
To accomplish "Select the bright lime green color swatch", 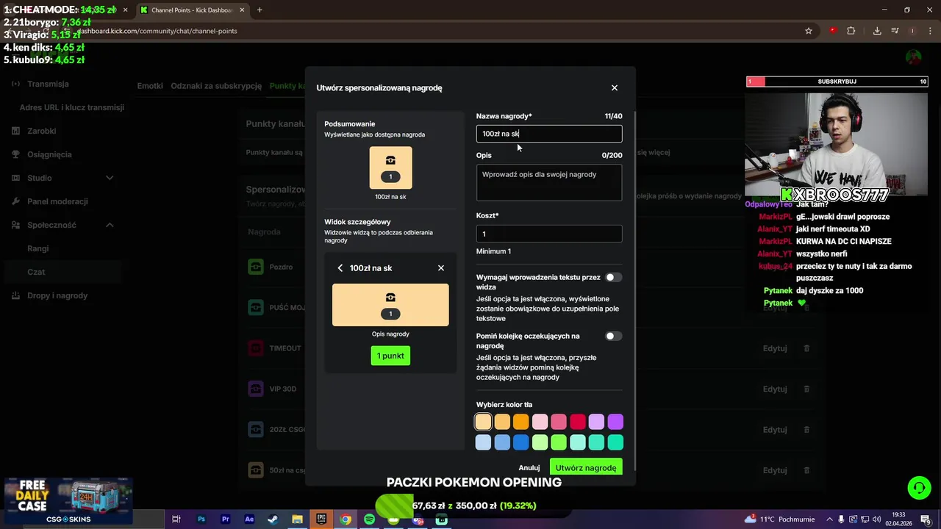I will tap(559, 442).
